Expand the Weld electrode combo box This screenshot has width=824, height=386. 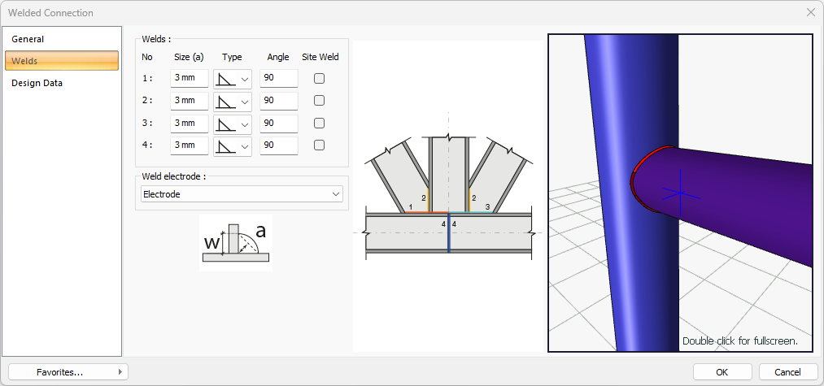coord(242,194)
